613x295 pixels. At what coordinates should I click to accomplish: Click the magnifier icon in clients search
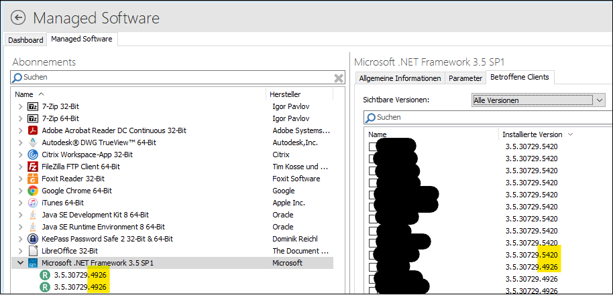pos(370,117)
